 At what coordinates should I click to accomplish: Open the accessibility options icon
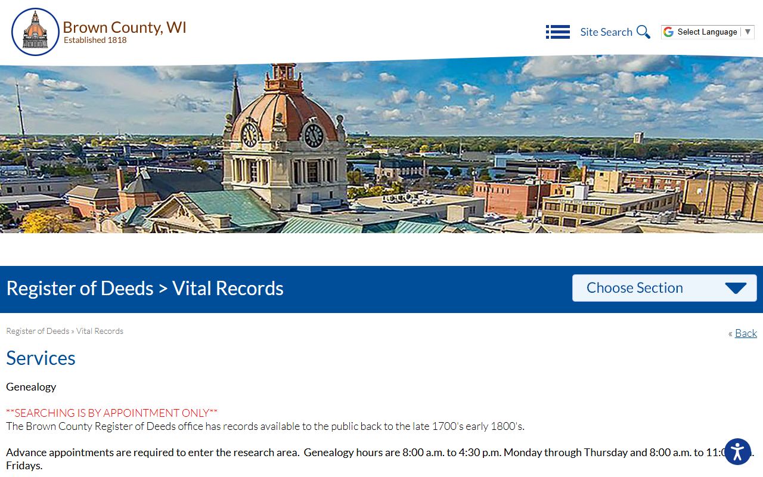pyautogui.click(x=737, y=451)
